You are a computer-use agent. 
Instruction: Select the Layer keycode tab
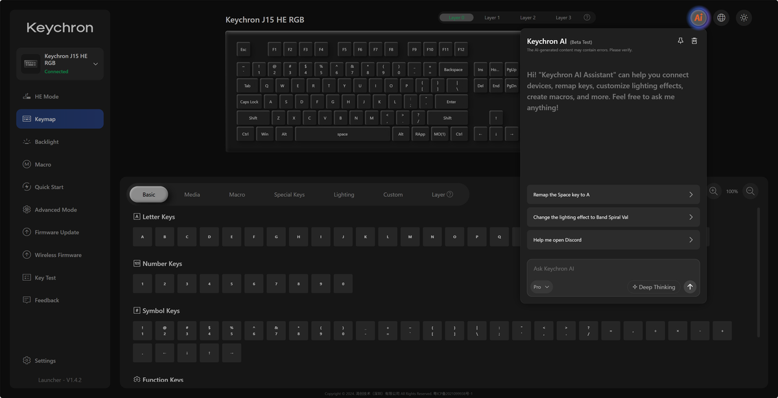coord(442,194)
